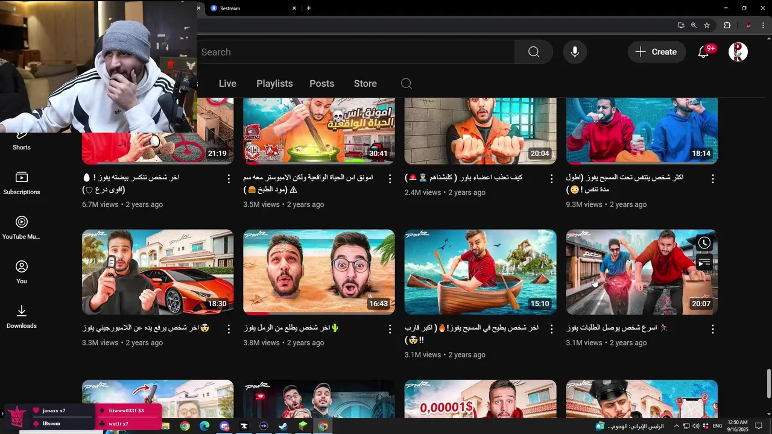
Task: Click the volume icon in the system tray
Action: tap(695, 426)
